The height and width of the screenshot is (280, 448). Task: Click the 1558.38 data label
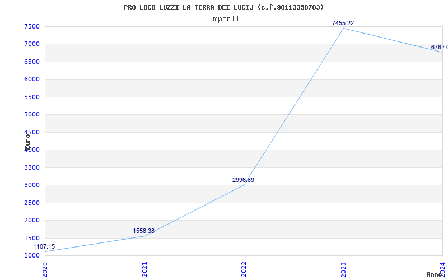[143, 231]
